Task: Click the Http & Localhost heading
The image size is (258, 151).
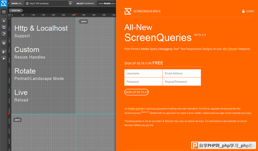Action: pos(41,28)
